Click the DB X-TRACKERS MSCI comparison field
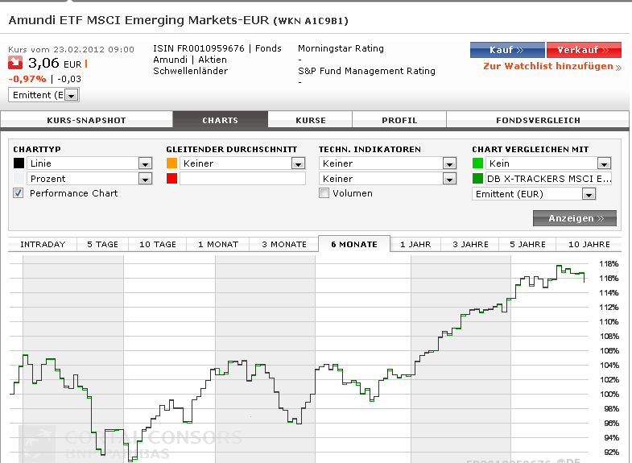 (549, 179)
